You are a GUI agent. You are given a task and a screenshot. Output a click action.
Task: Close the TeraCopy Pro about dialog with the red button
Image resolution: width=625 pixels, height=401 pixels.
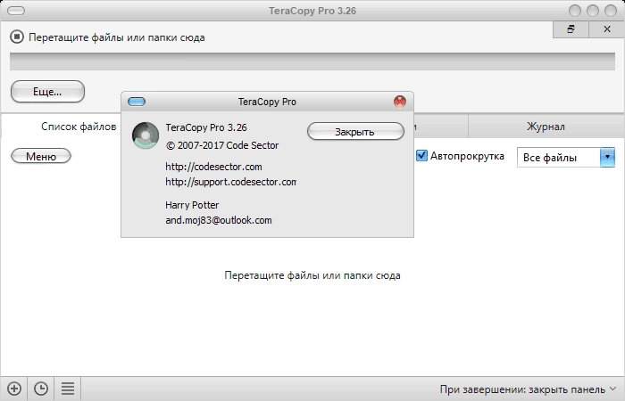point(400,102)
